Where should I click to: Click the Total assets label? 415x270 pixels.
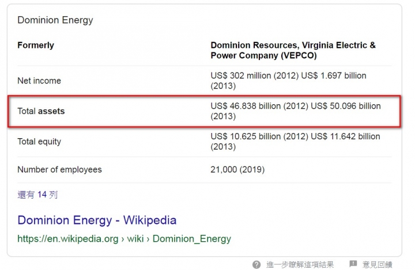coord(41,111)
